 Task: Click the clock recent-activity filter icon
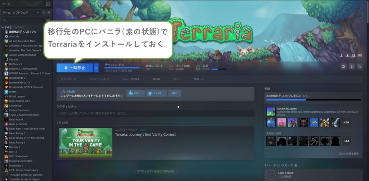44,13
